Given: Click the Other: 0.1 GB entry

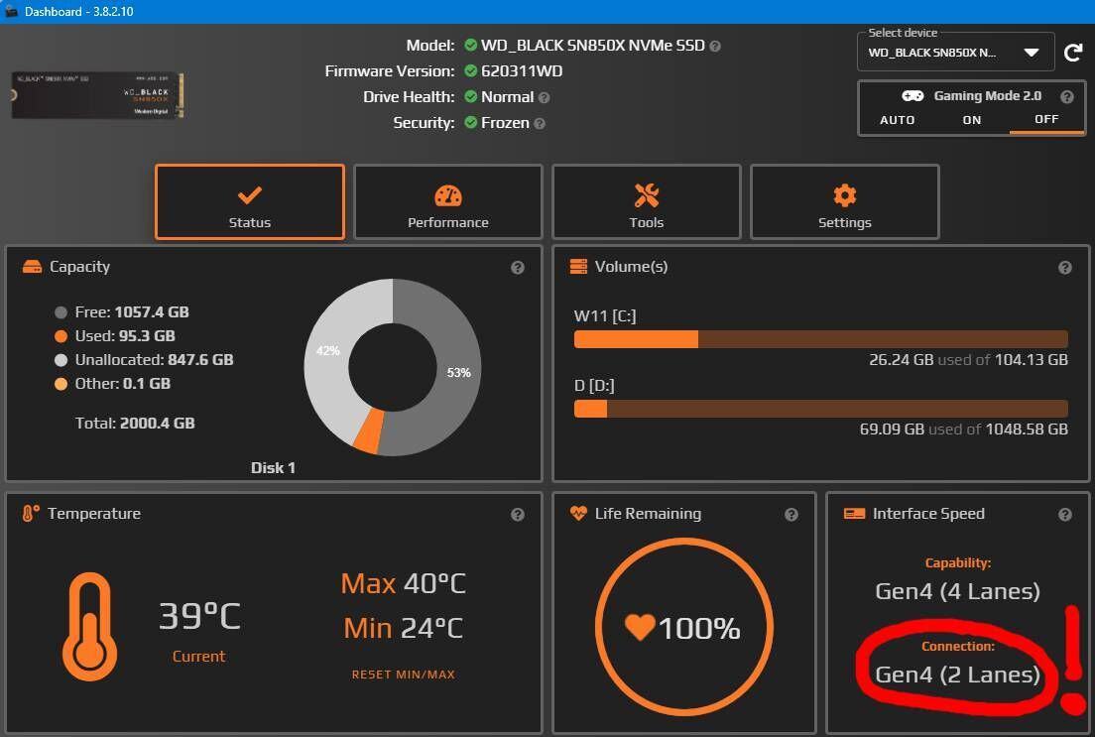Looking at the screenshot, I should click(x=123, y=384).
